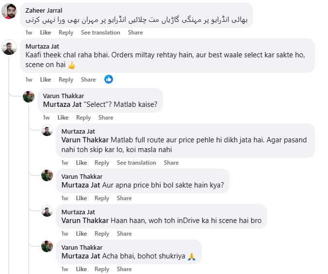328x274 pixels.
Task: Open tagged Varun Thakkar mention in inDrive reply
Action: 85,221
